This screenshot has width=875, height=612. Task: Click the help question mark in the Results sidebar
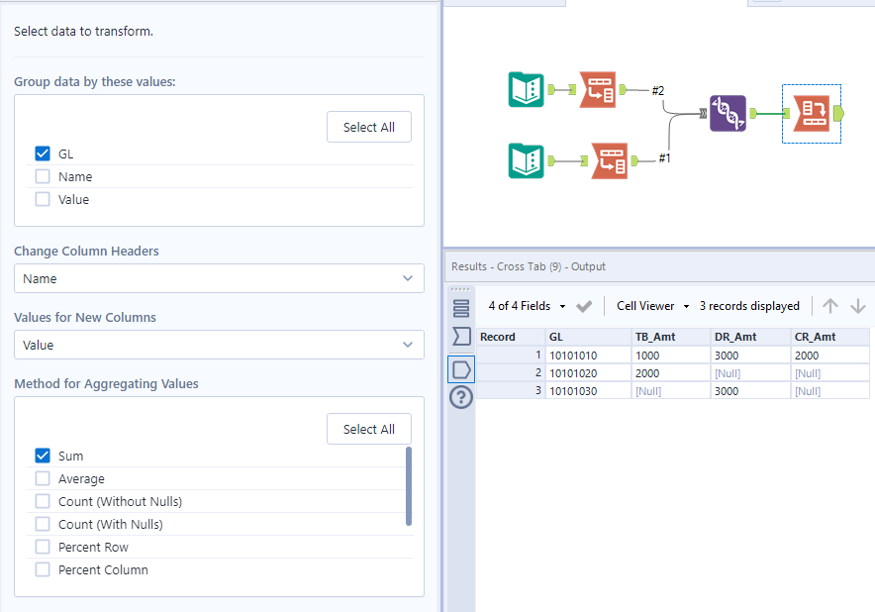[x=460, y=397]
